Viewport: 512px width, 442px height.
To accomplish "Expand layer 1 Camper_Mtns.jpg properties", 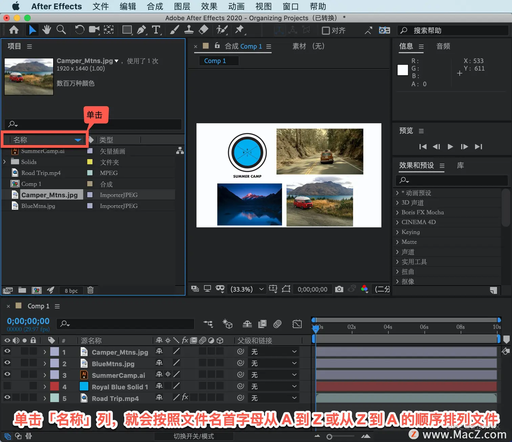I will coord(45,352).
